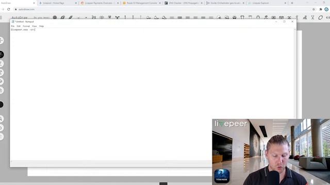Open the Chrome profile avatar

point(326,9)
